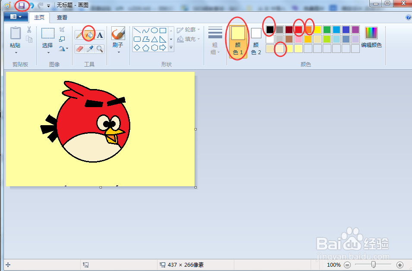Viewport: 412px width, 271px height.
Task: Open the Customize Quick Access Toolbar arrow
Action: 49,6
